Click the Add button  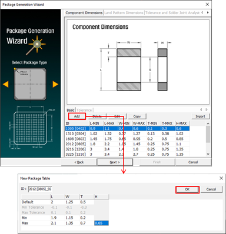click(x=77, y=116)
